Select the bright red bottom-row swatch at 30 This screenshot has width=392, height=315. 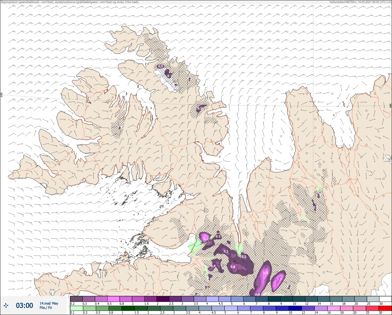(x=385, y=308)
